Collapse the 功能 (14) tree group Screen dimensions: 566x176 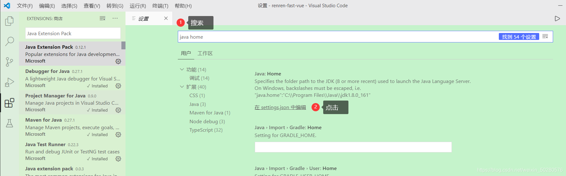coord(182,69)
